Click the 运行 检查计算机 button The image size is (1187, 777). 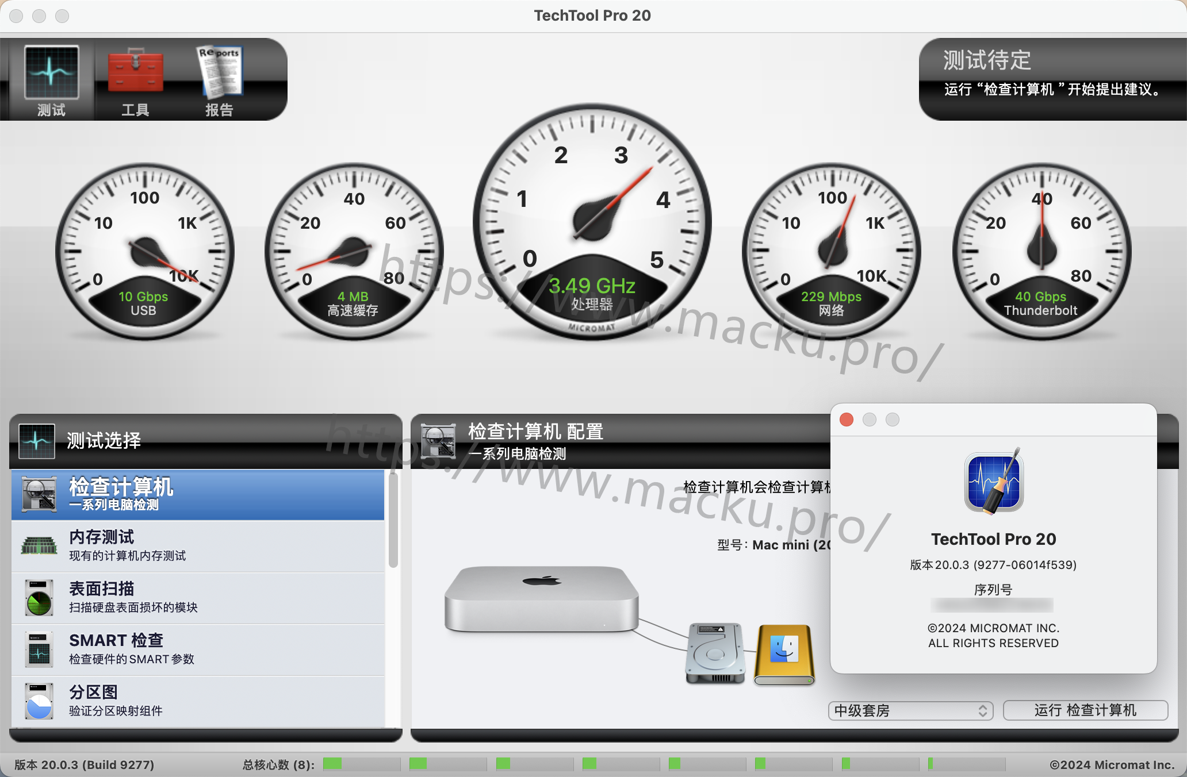1085,710
